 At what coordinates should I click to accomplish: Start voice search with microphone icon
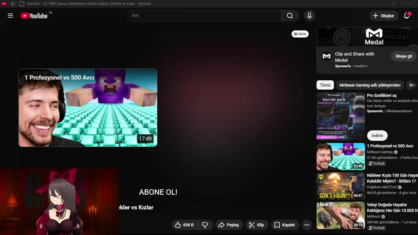(x=310, y=16)
